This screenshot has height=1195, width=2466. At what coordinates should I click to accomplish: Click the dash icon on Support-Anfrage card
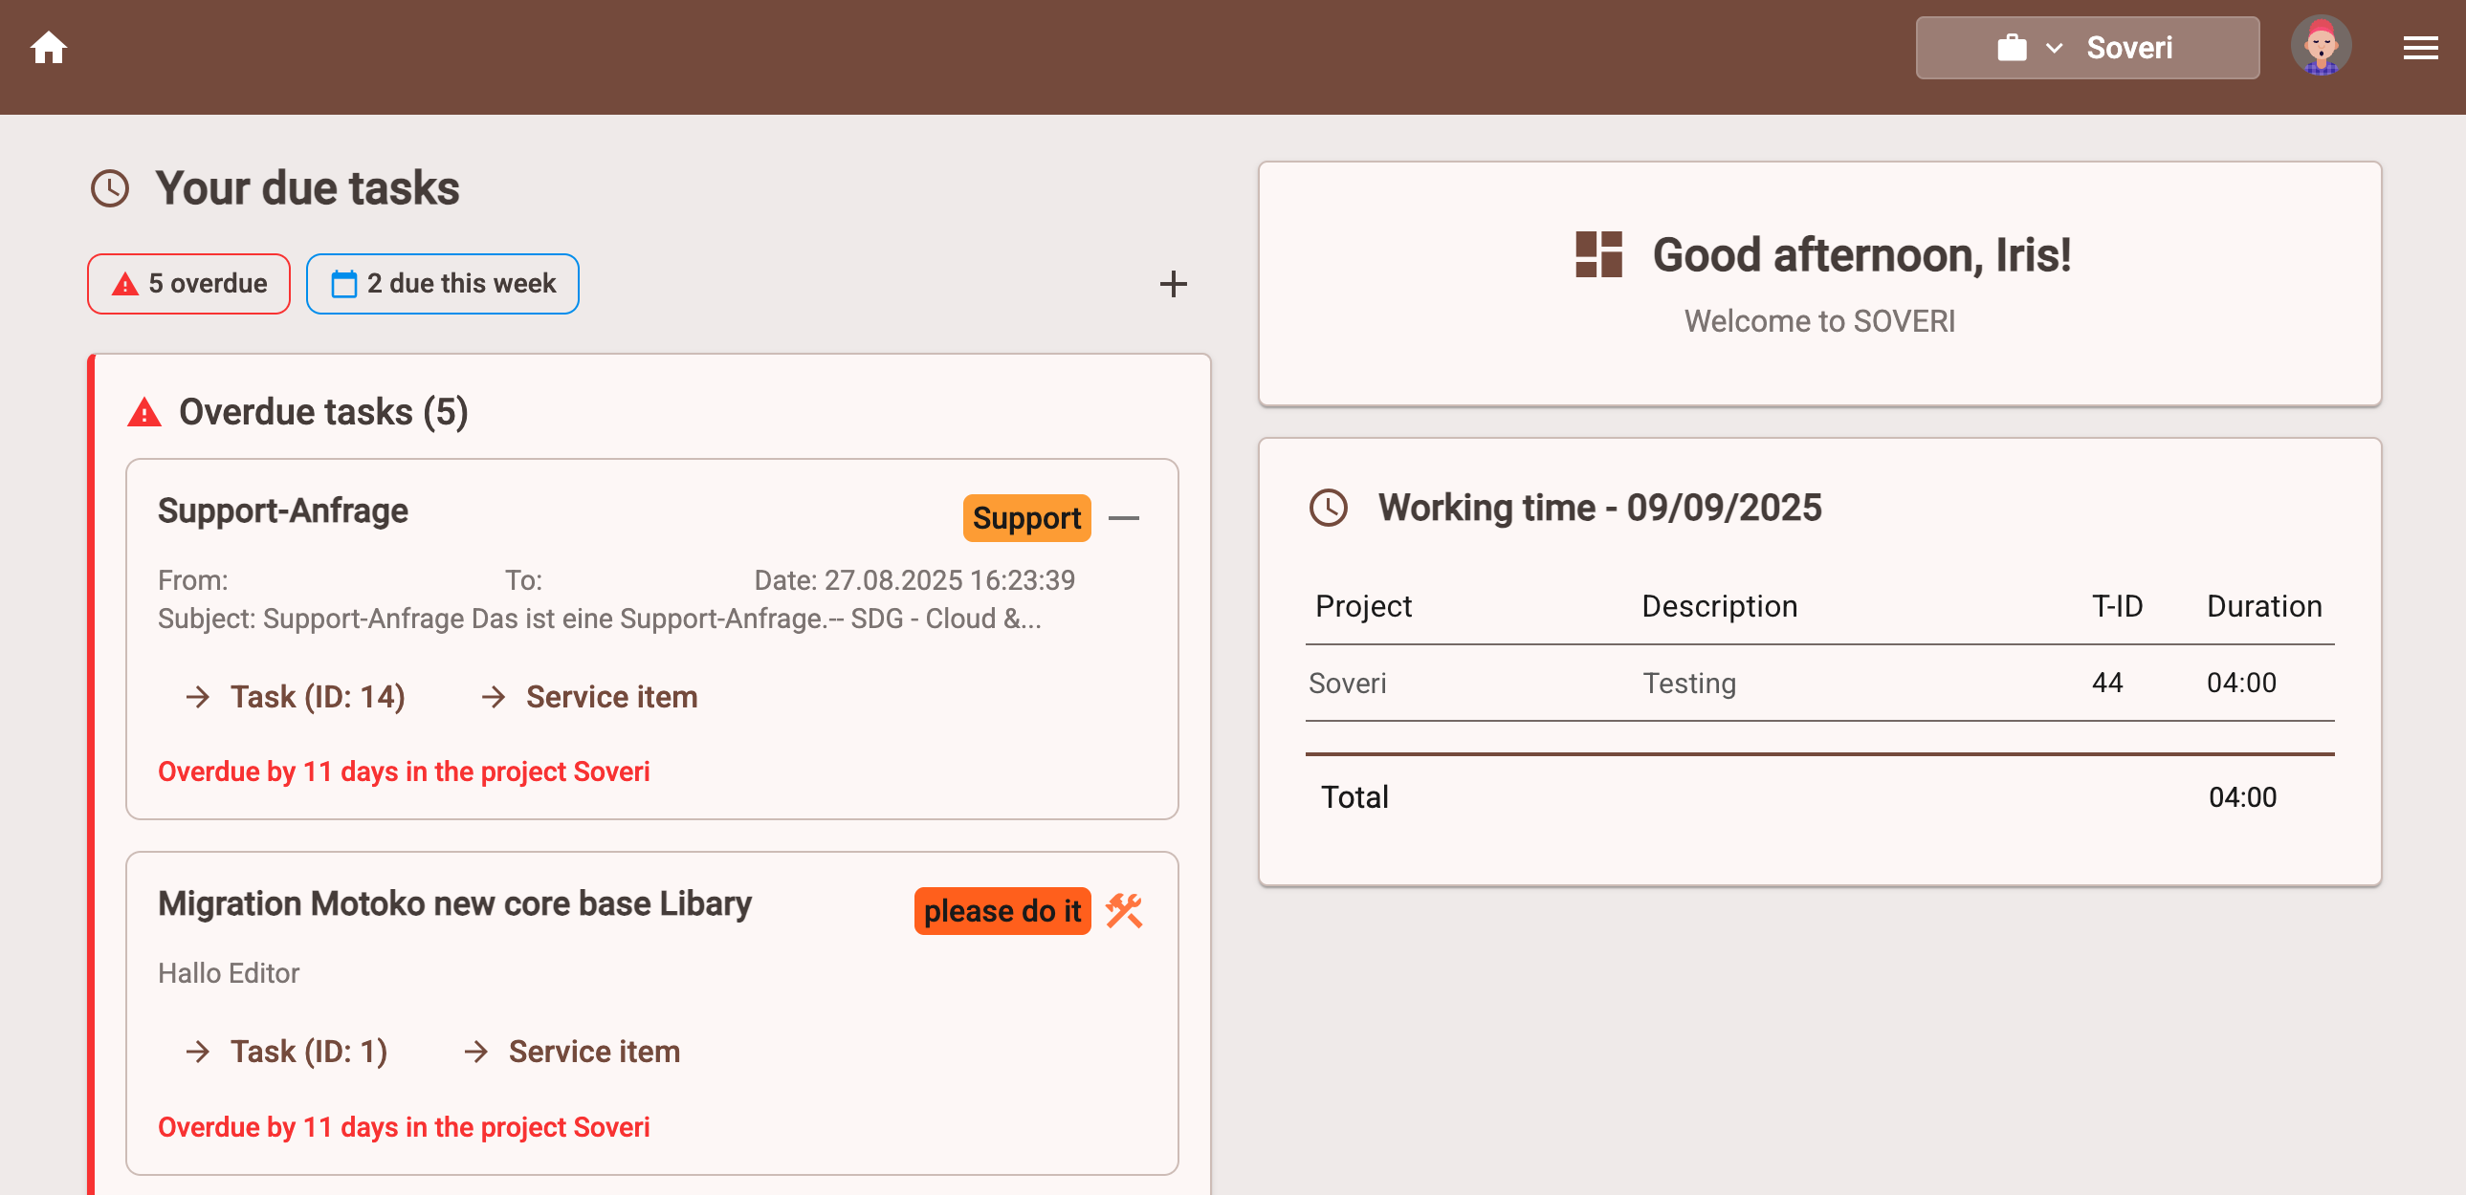point(1123,517)
